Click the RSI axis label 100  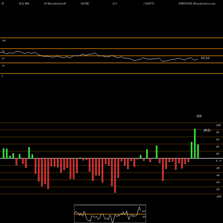coord(4,41)
